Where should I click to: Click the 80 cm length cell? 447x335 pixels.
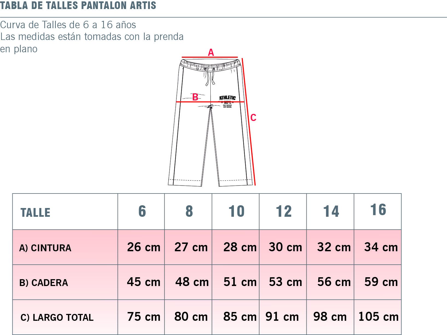[x=188, y=317]
